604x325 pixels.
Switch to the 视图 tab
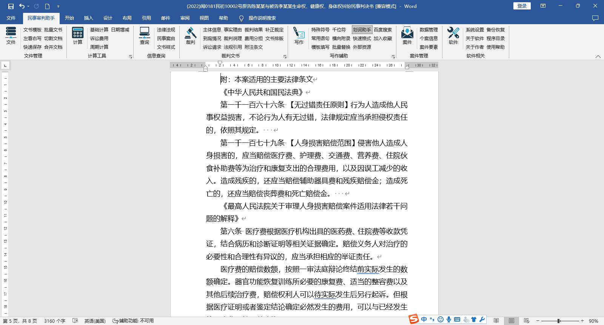tap(204, 18)
